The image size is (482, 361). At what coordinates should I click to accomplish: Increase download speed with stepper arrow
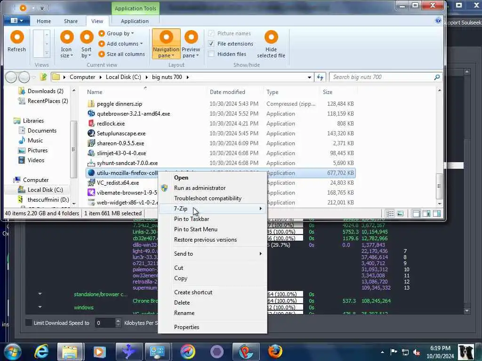pyautogui.click(x=118, y=321)
